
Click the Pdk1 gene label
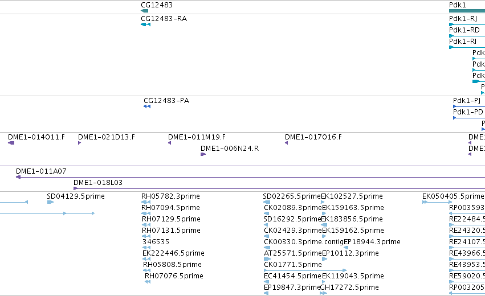click(x=457, y=5)
